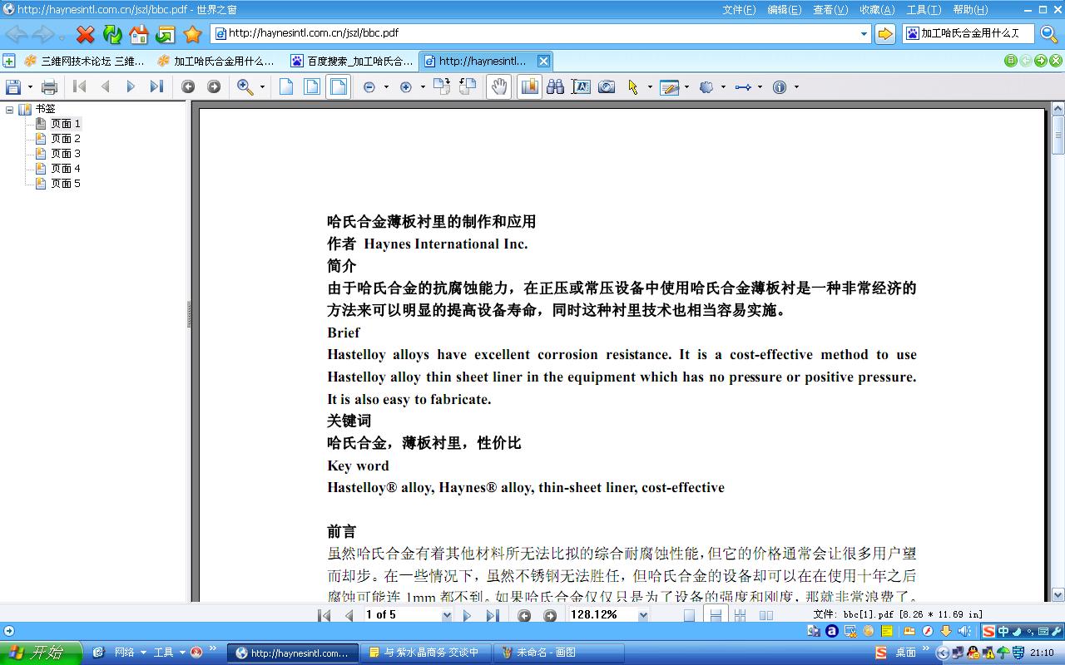Select continuous page layout in bottom bar

(x=714, y=615)
